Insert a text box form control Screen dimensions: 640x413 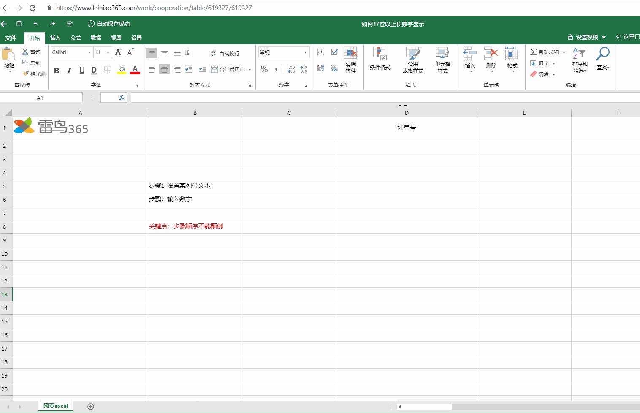(x=321, y=52)
